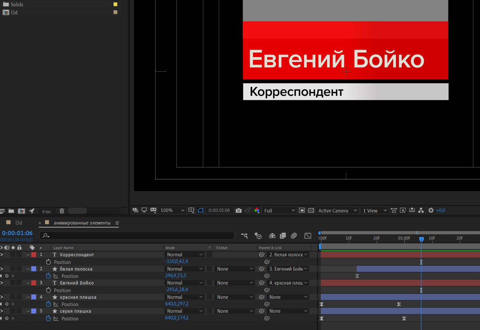480x330 pixels.
Task: Open Parent dropdown for красная плашка layer
Action: point(288,297)
